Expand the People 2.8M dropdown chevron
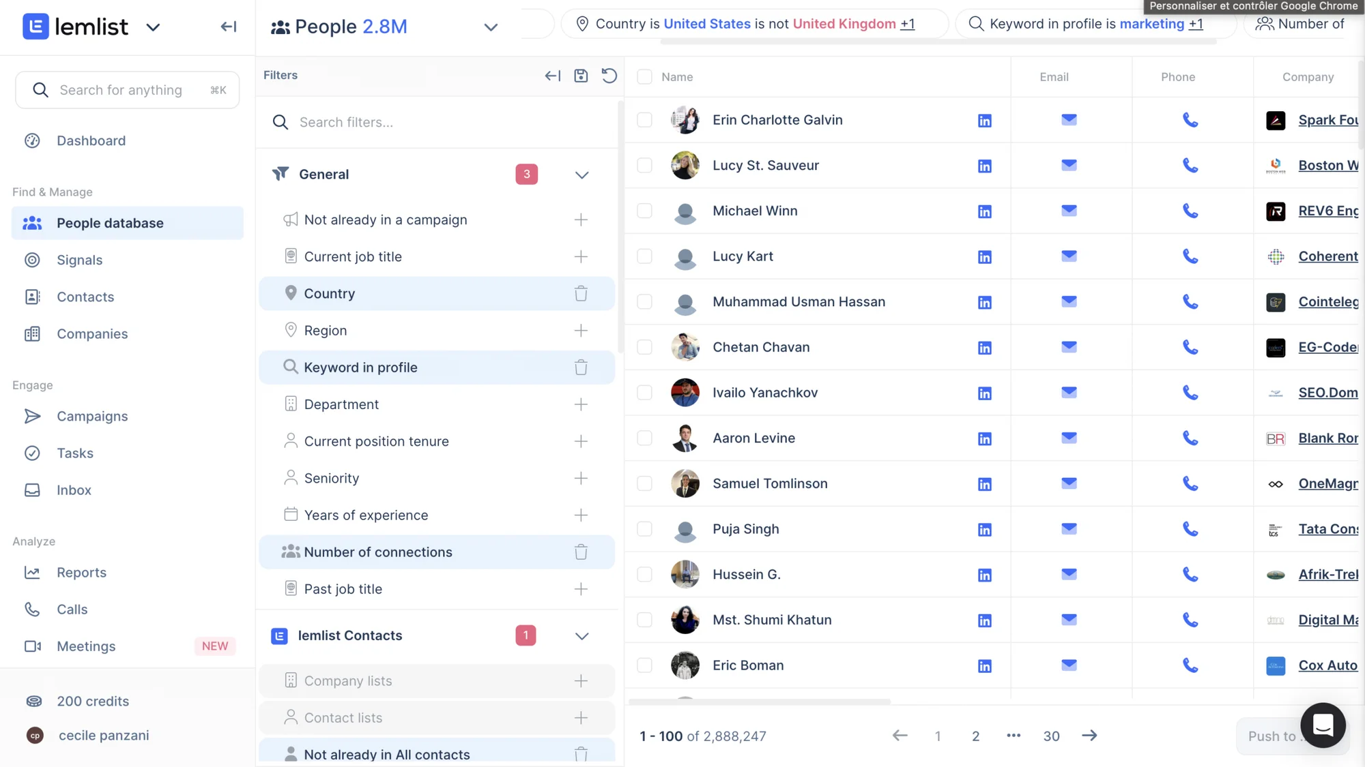1365x767 pixels. [491, 27]
